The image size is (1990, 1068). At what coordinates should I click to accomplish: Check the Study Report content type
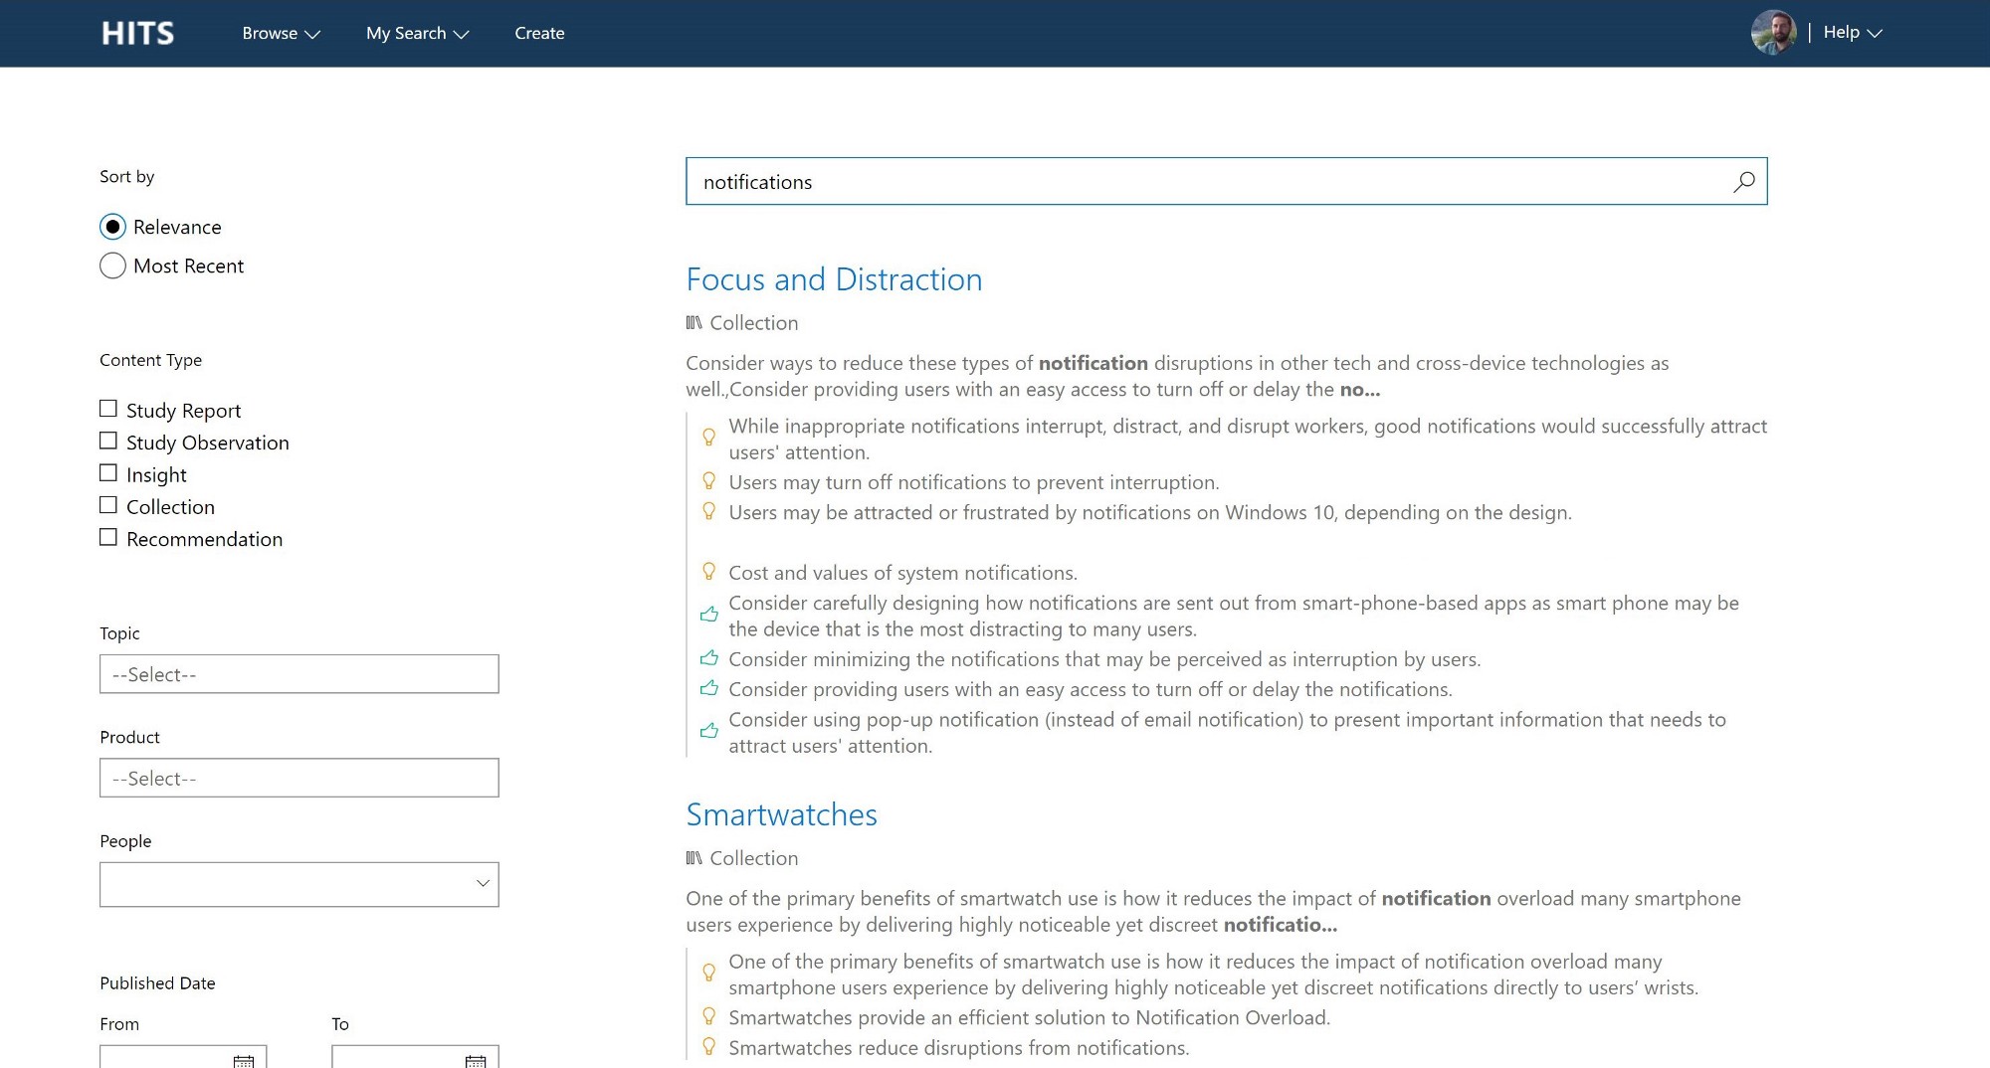pos(108,408)
